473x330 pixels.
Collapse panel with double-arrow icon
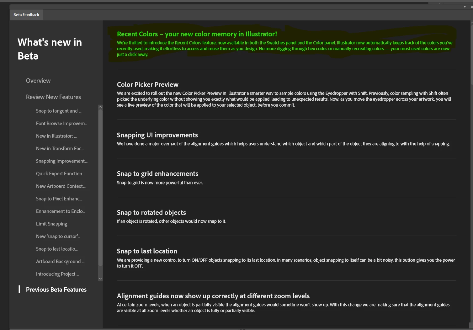[465, 7]
